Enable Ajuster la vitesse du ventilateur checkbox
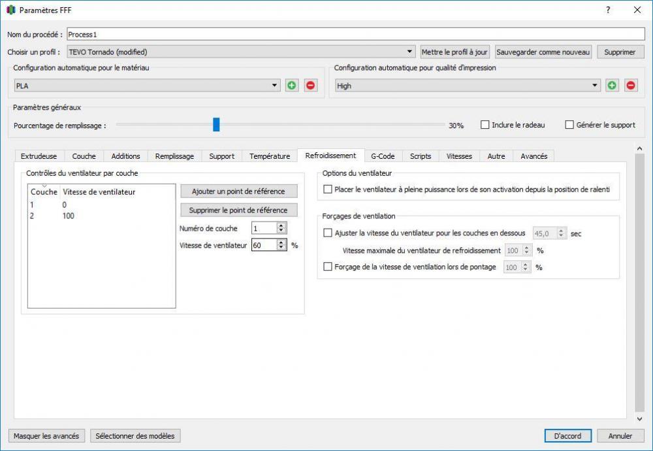The height and width of the screenshot is (451, 653). pyautogui.click(x=328, y=233)
